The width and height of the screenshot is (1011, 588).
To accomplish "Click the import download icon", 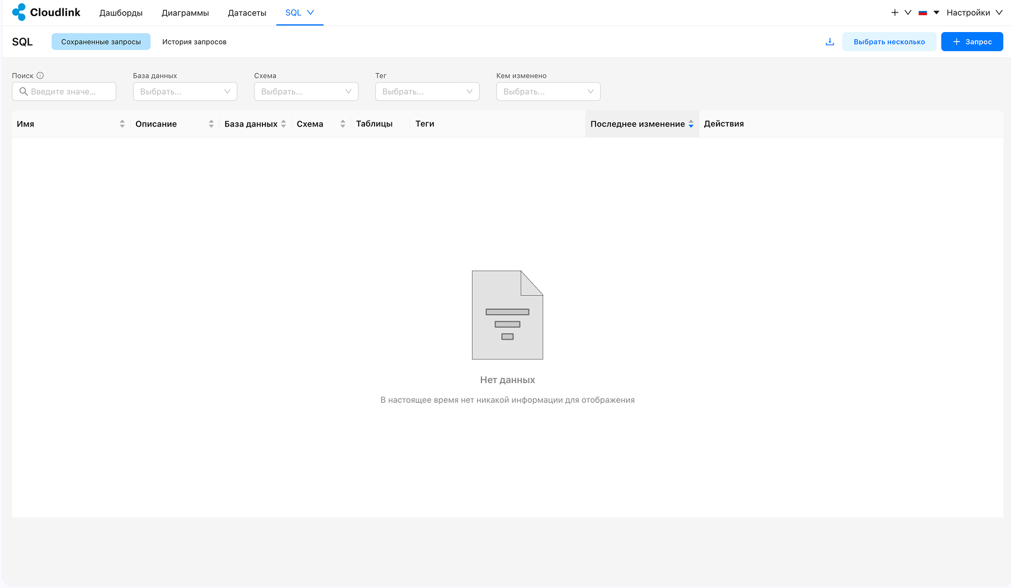I will click(x=830, y=42).
